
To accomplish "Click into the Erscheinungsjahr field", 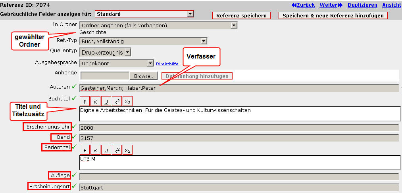I will click(238, 127).
